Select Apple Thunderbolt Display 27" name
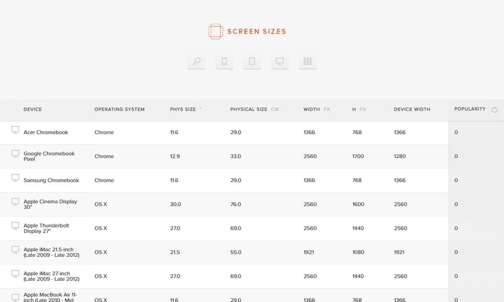This screenshot has width=504, height=302. click(46, 228)
